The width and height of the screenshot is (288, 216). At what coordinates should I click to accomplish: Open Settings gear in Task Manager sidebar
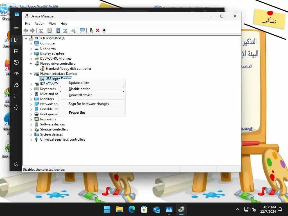(16, 164)
